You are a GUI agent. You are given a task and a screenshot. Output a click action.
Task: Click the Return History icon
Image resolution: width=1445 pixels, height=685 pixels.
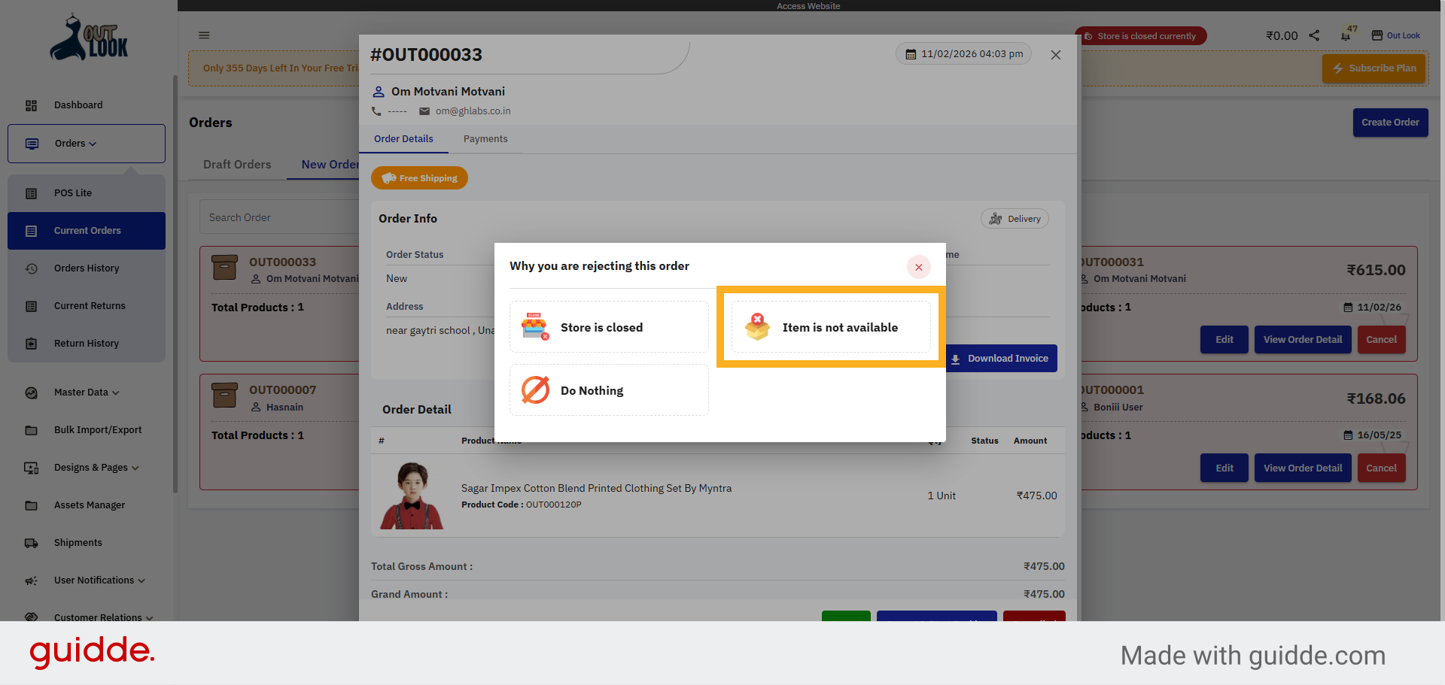[x=31, y=344]
